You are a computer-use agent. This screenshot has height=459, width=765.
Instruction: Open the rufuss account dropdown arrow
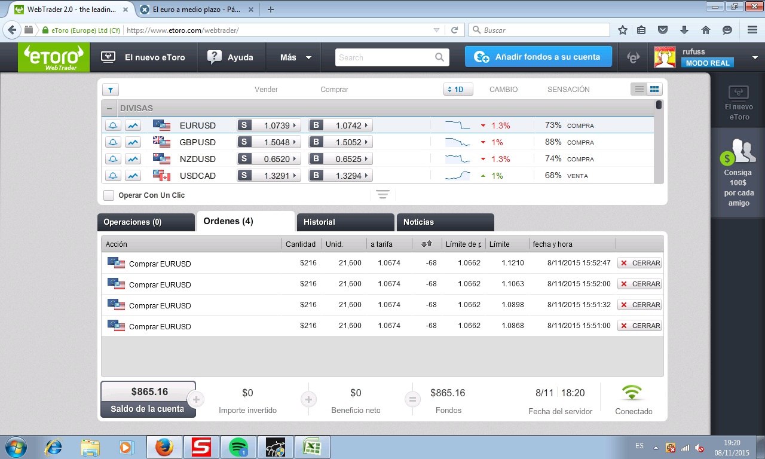pyautogui.click(x=755, y=58)
